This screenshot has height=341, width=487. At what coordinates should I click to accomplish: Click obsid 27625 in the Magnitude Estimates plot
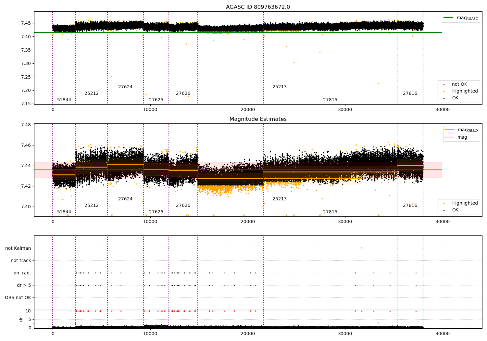tap(156, 212)
